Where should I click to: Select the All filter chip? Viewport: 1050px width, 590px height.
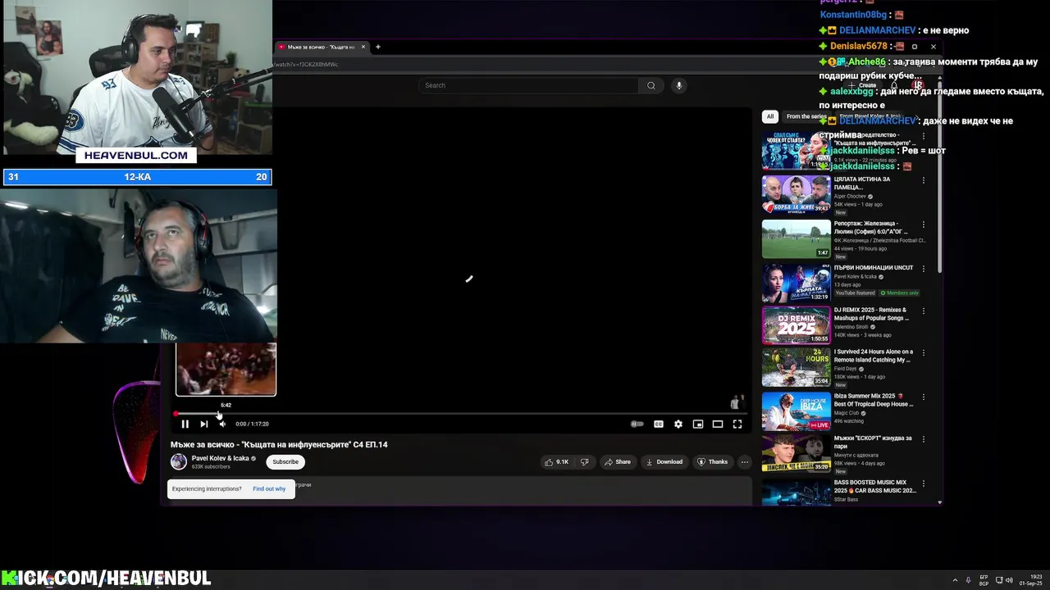(769, 116)
